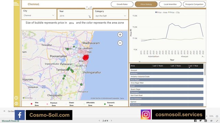Image resolution: width=220 pixels, height=123 pixels.
Task: Open Prospects Comparison tab
Action: (x=194, y=4)
